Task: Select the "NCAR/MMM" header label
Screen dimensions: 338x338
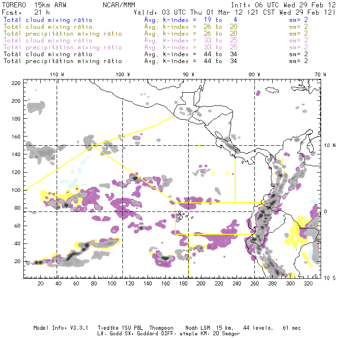Action: [x=119, y=5]
